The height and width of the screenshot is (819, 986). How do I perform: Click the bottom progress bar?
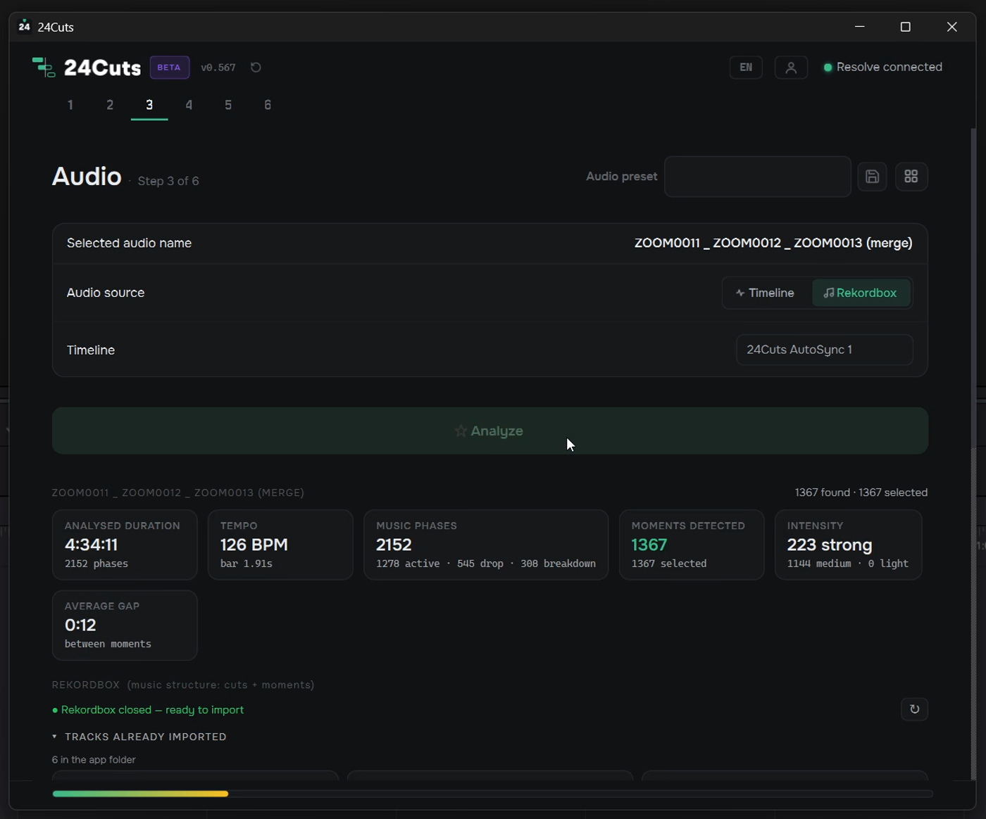(492, 794)
